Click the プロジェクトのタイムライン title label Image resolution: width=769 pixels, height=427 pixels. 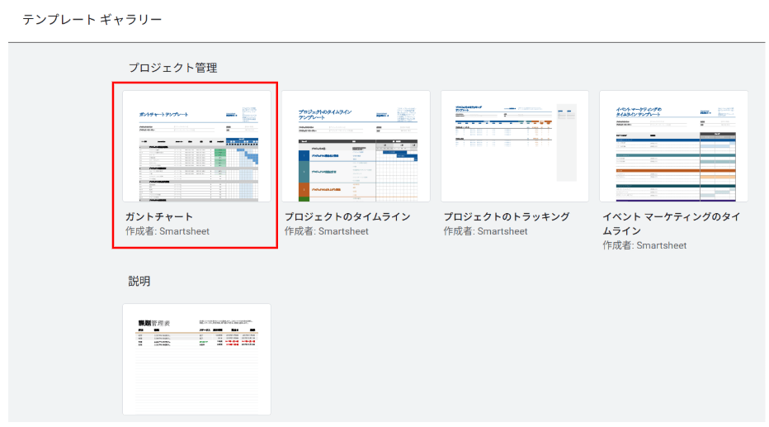(x=347, y=216)
